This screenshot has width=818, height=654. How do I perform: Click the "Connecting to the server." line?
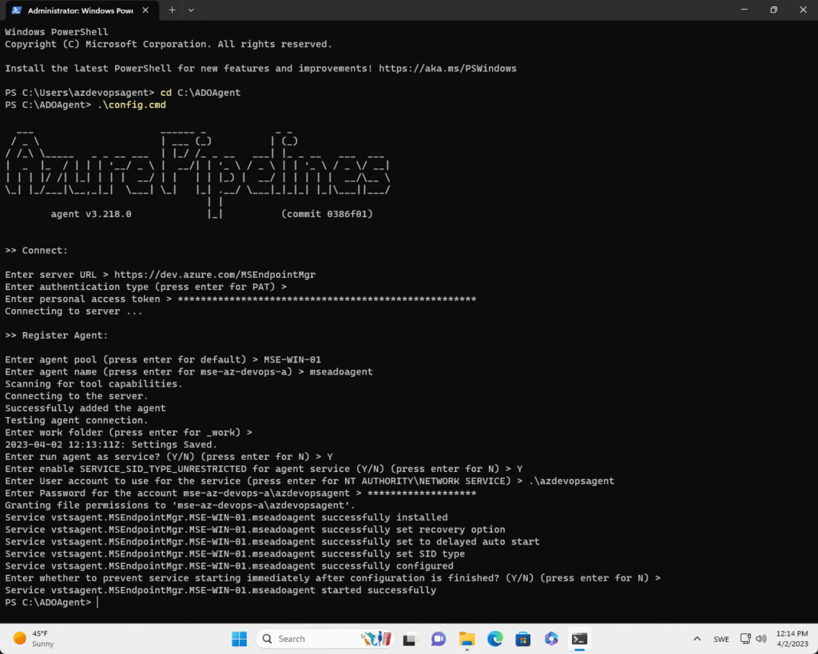pos(77,396)
